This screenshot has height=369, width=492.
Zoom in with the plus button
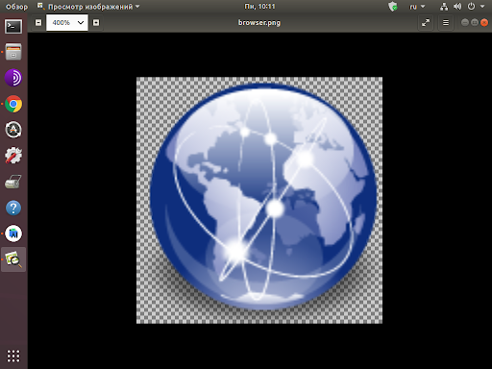point(96,23)
